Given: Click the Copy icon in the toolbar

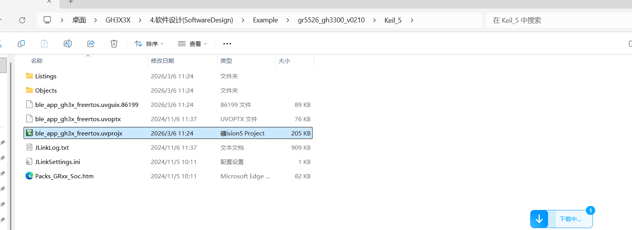Looking at the screenshot, I should [x=21, y=44].
